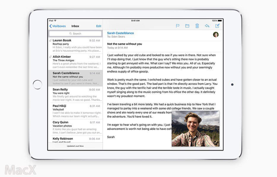The width and height of the screenshot is (277, 177).
Task: Tap recipient Eden Sears
Action: (x=118, y=37)
